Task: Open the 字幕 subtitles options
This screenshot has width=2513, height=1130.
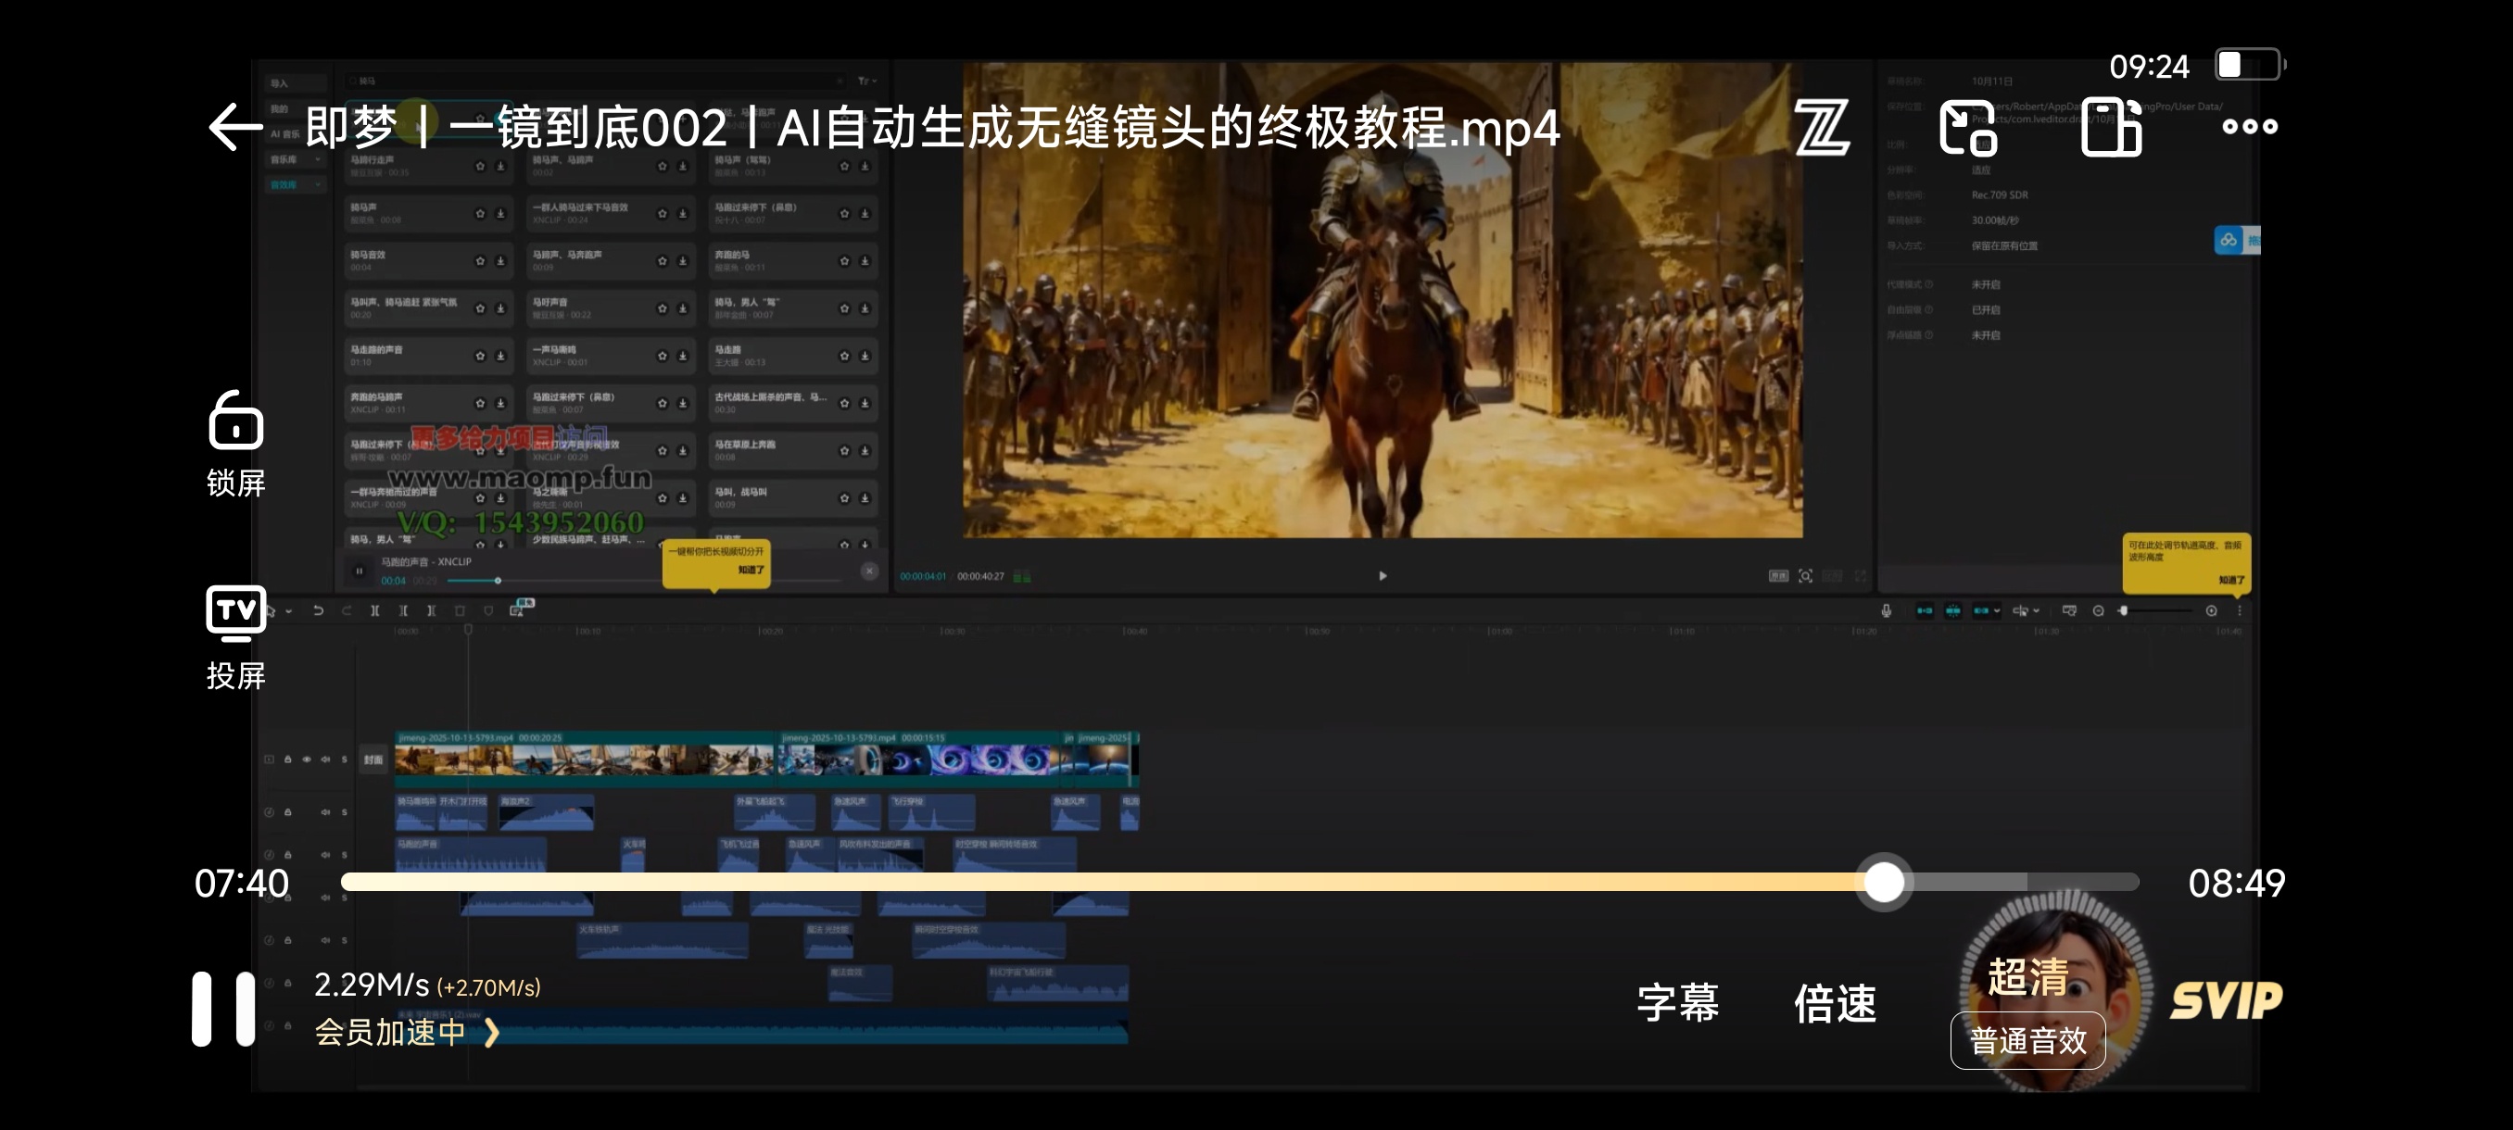Action: 1678,1003
